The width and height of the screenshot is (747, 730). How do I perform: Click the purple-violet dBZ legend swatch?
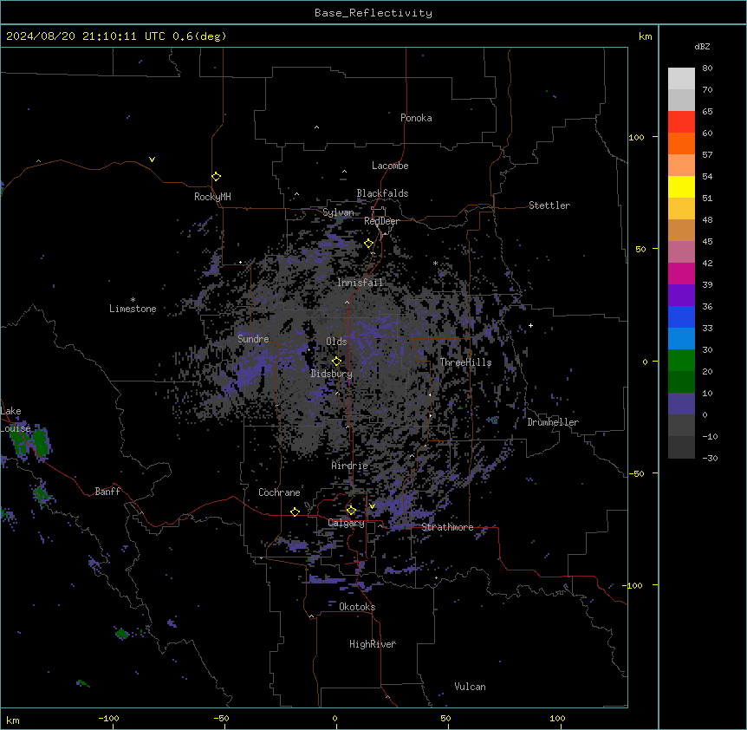(681, 296)
